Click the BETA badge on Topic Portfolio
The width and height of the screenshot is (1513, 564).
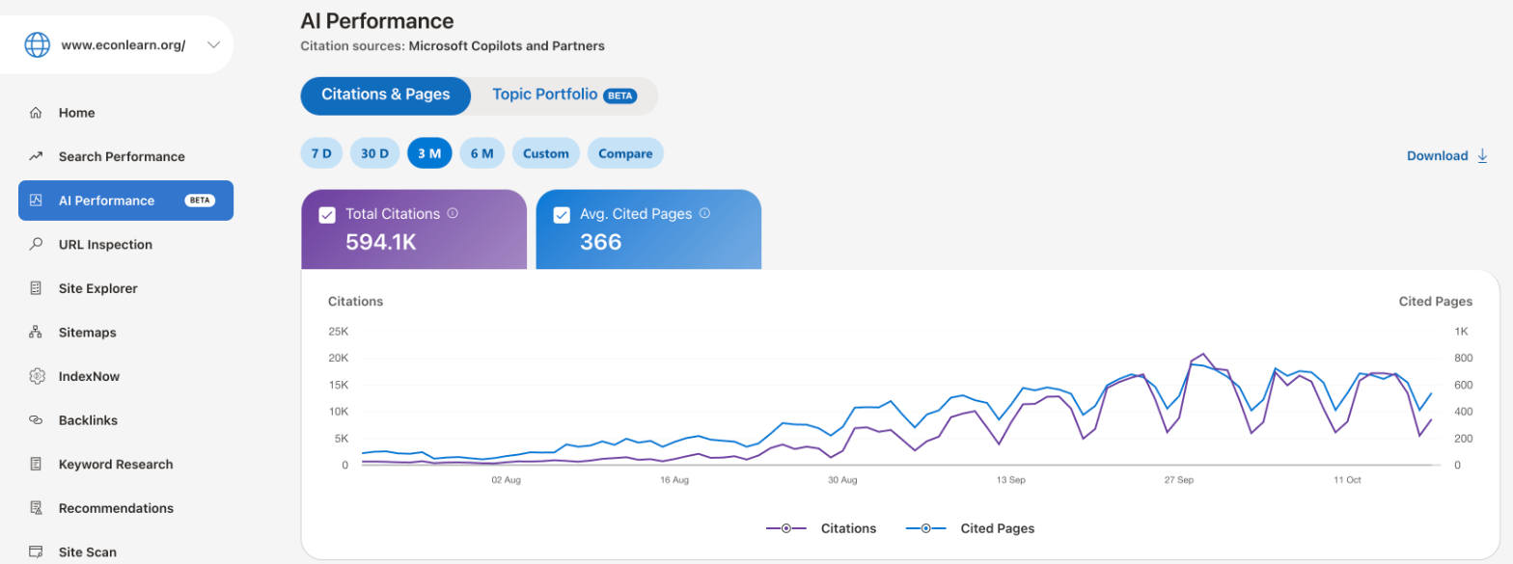click(x=620, y=95)
